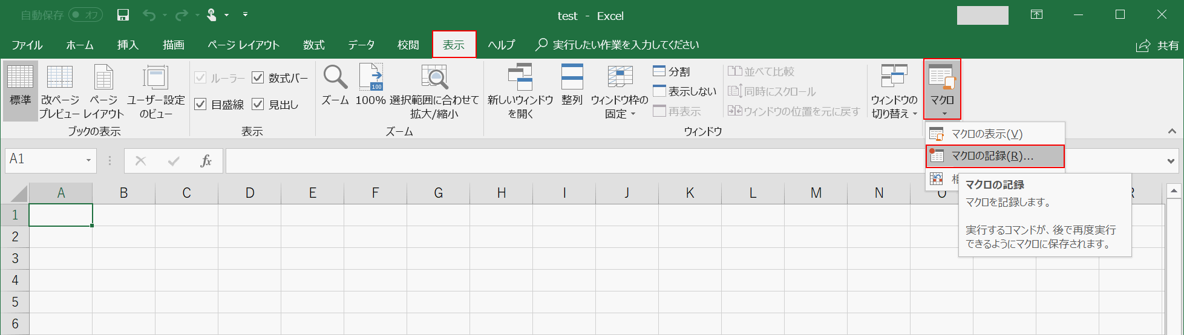Expand the formula bar chevron
1184x335 pixels.
coord(1172,161)
